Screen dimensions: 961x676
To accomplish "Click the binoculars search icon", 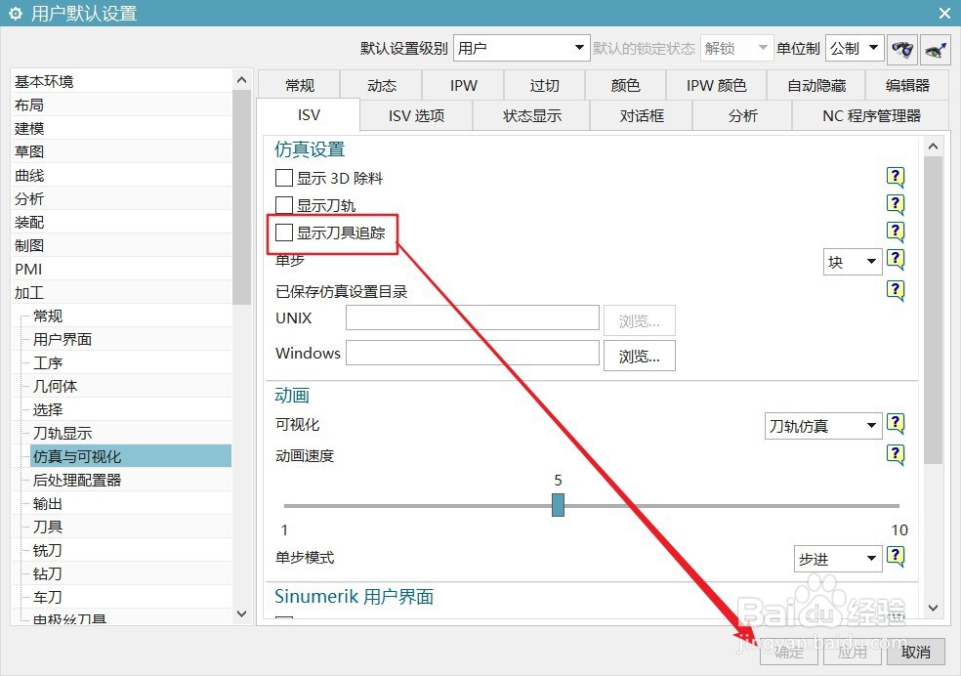I will point(902,47).
